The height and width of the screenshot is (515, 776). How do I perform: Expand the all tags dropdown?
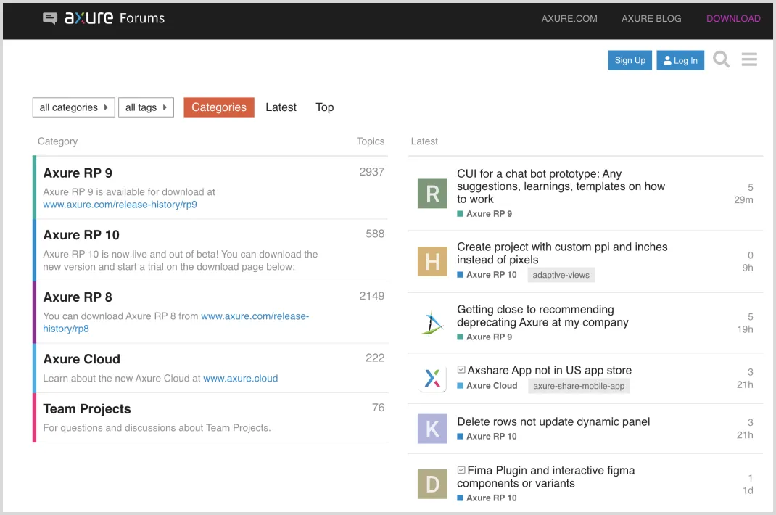click(x=146, y=107)
